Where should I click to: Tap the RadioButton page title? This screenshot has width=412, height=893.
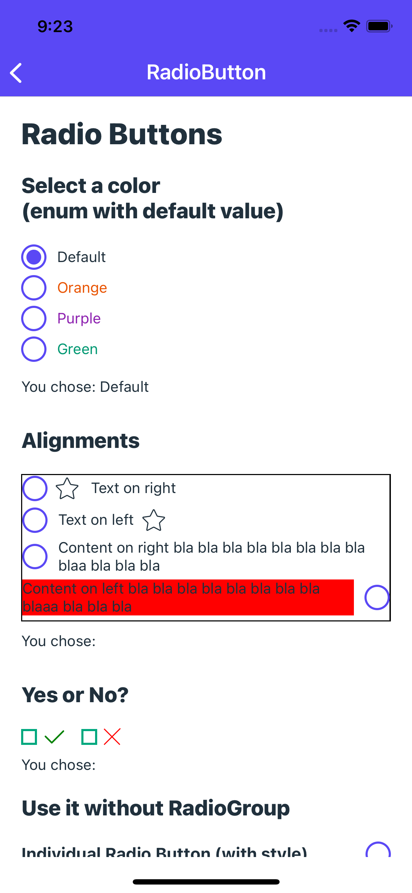[x=206, y=72]
